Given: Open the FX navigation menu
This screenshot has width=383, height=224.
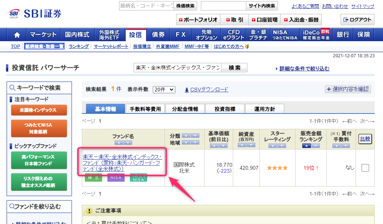Looking at the screenshot, I should coord(181,35).
